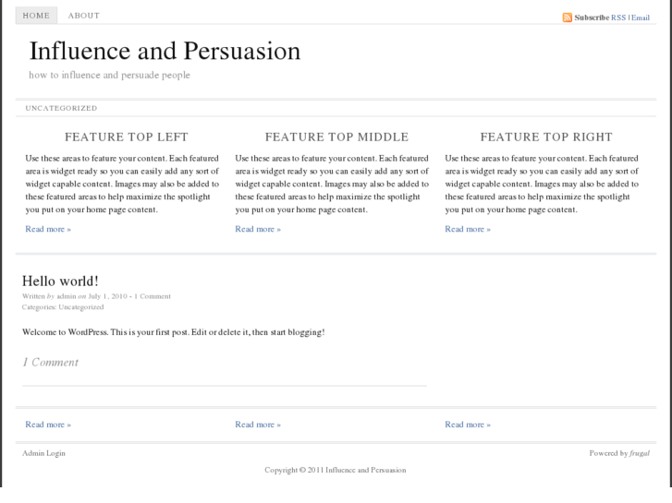672x503 pixels.
Task: Click Read more under Feature Top Left
Action: tap(48, 229)
